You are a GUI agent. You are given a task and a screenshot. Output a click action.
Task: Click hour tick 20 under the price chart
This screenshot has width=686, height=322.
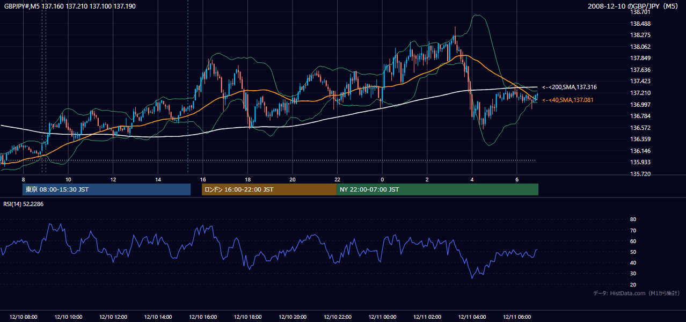click(x=293, y=179)
